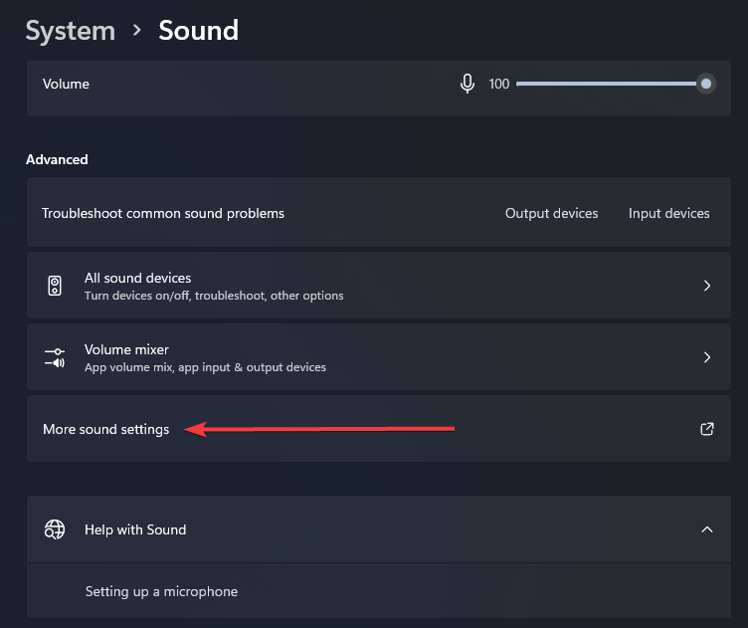Open the Volume mixer row
748x628 pixels.
[379, 357]
